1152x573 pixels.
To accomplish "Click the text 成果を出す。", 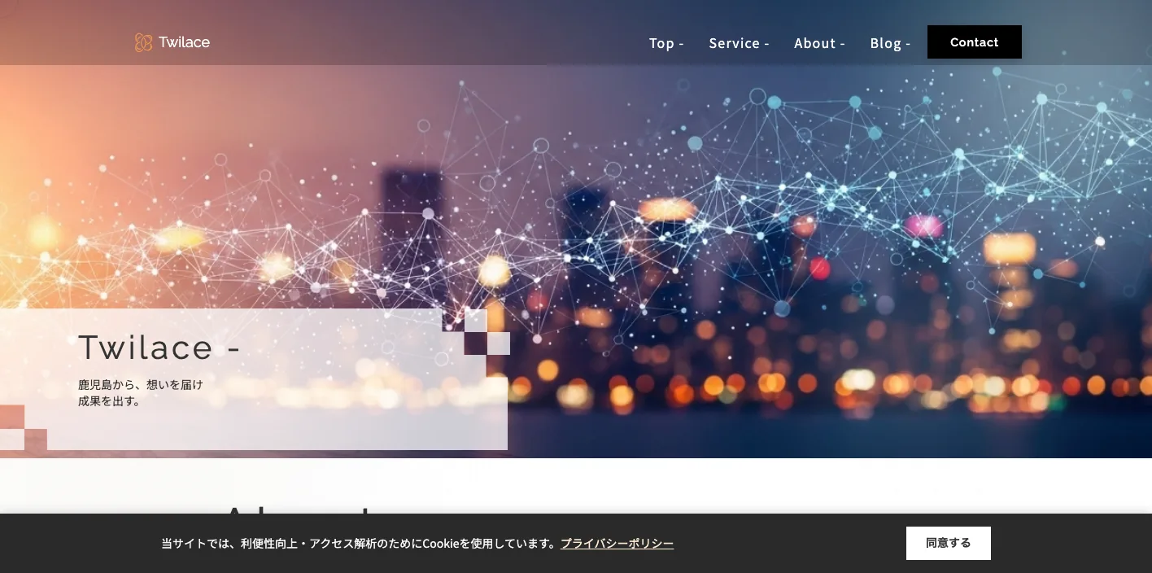I will point(110,401).
